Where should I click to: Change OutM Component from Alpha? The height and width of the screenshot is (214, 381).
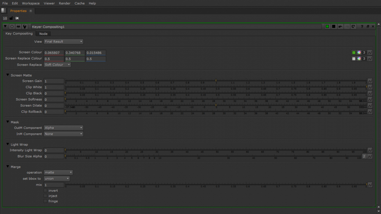(x=63, y=127)
